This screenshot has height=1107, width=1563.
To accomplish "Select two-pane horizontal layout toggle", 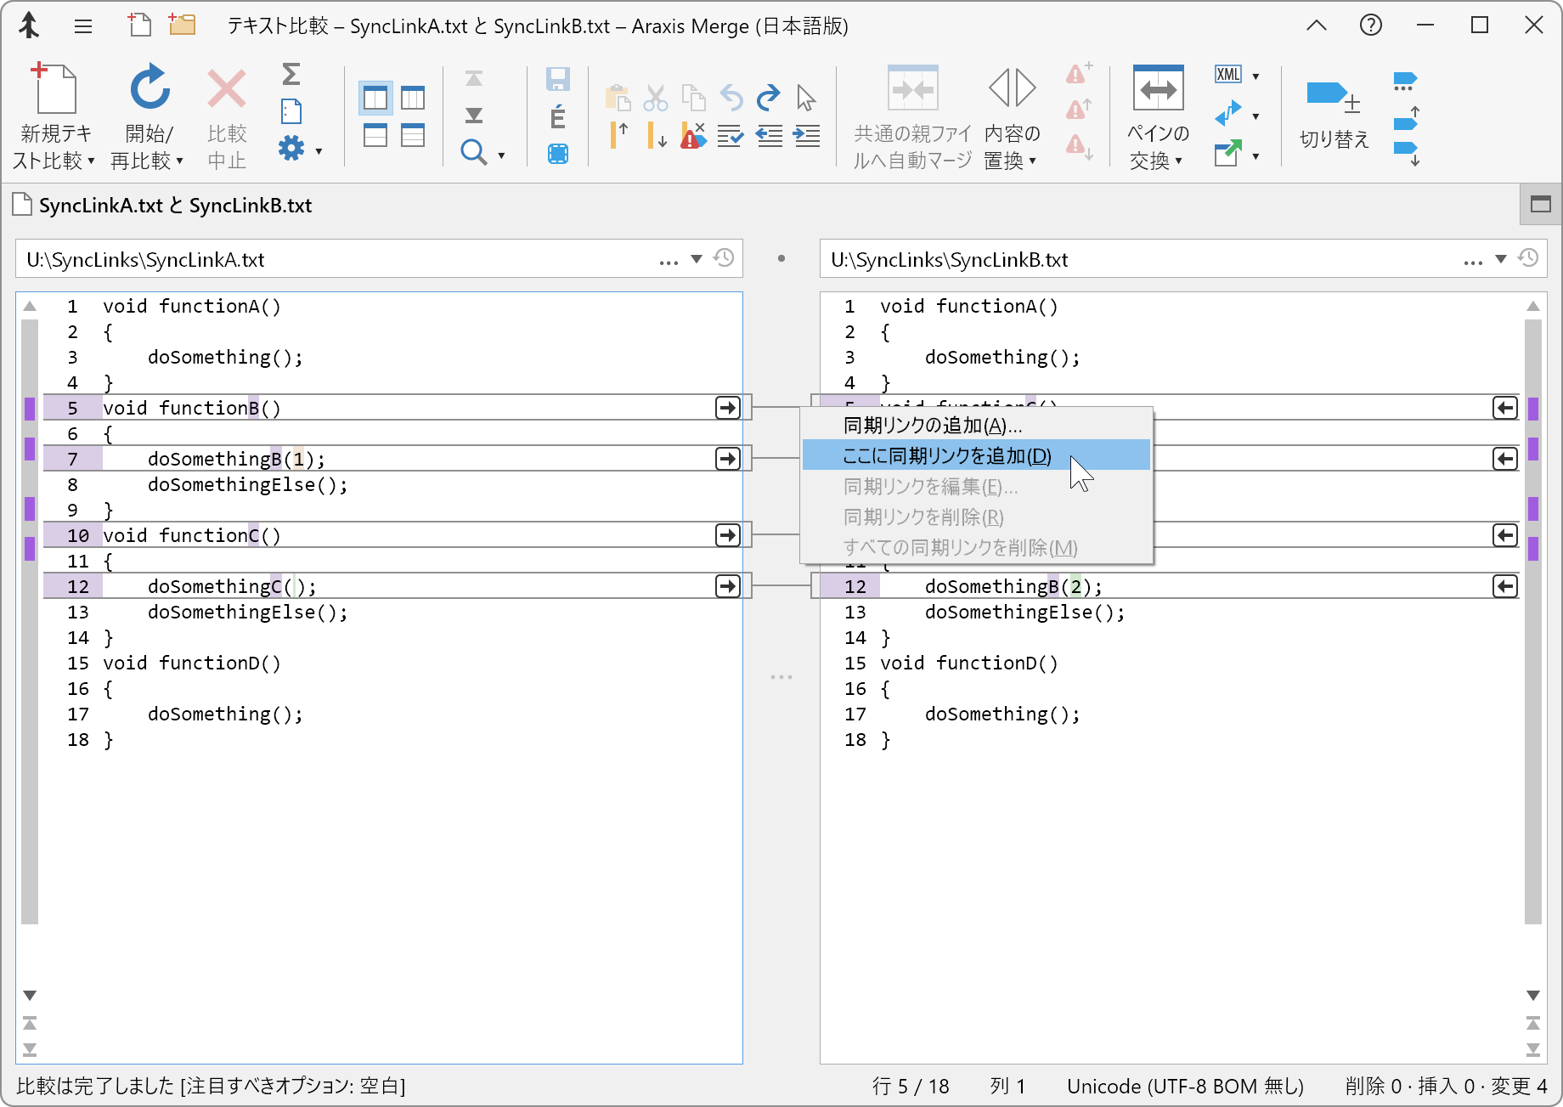I will [375, 135].
